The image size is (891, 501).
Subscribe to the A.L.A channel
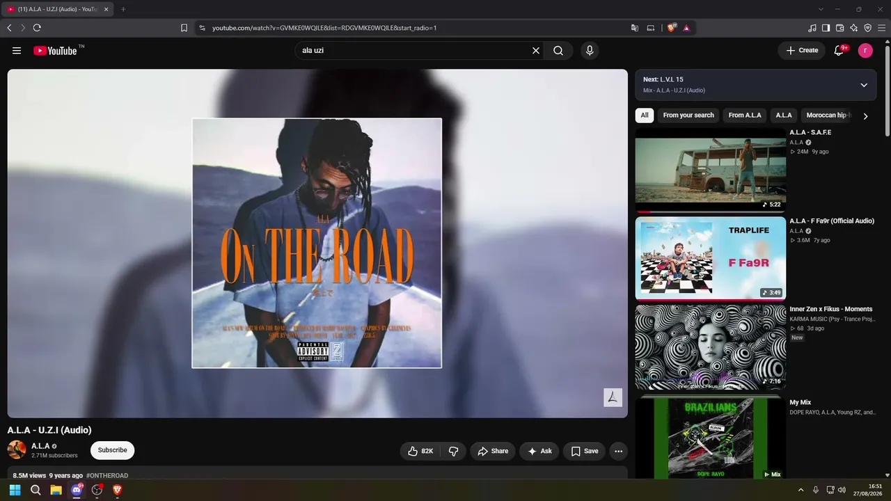(x=112, y=450)
